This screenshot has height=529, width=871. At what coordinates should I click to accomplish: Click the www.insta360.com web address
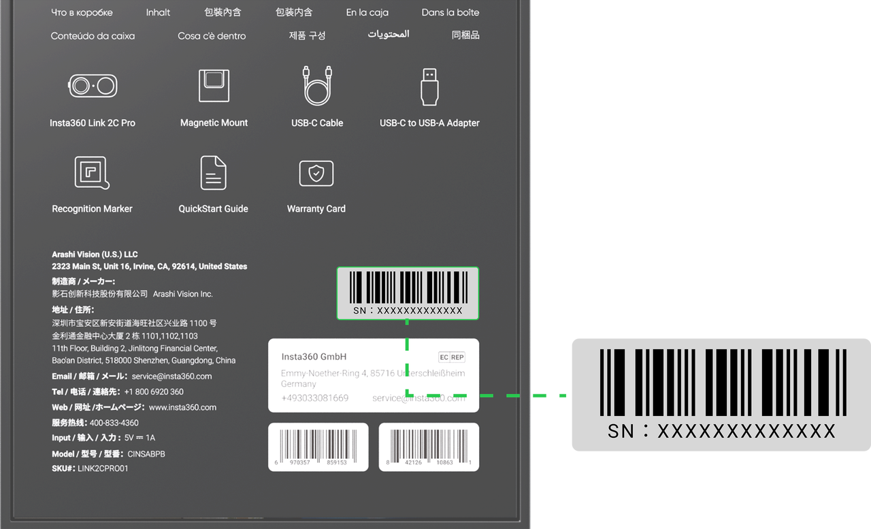182,407
